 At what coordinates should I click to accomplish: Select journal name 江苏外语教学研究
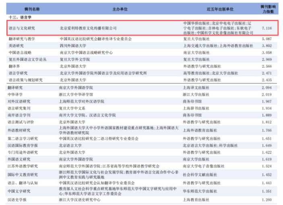[x=23, y=166]
